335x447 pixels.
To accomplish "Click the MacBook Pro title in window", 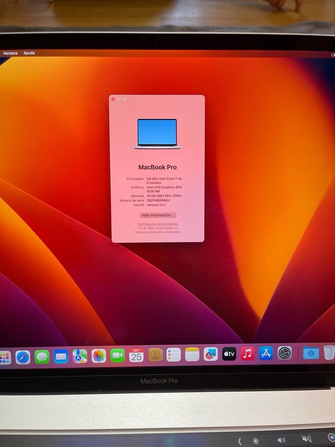I will pyautogui.click(x=158, y=167).
